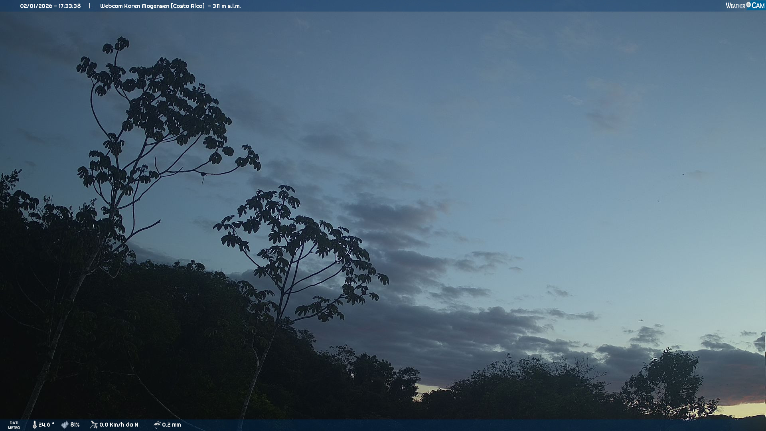Click the 02/01/2026 date stamp
This screenshot has width=766, height=431.
tap(36, 6)
